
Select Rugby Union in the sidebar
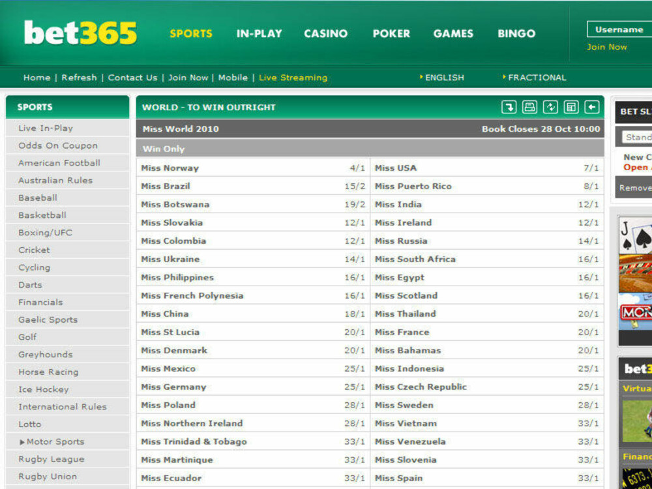pos(67,477)
